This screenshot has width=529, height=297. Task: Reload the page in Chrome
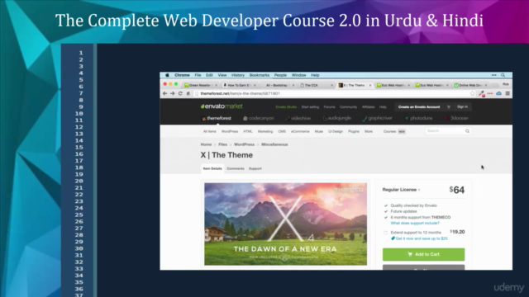[180, 93]
